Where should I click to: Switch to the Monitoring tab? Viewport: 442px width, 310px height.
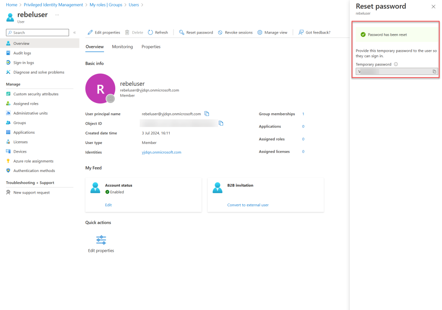(122, 47)
